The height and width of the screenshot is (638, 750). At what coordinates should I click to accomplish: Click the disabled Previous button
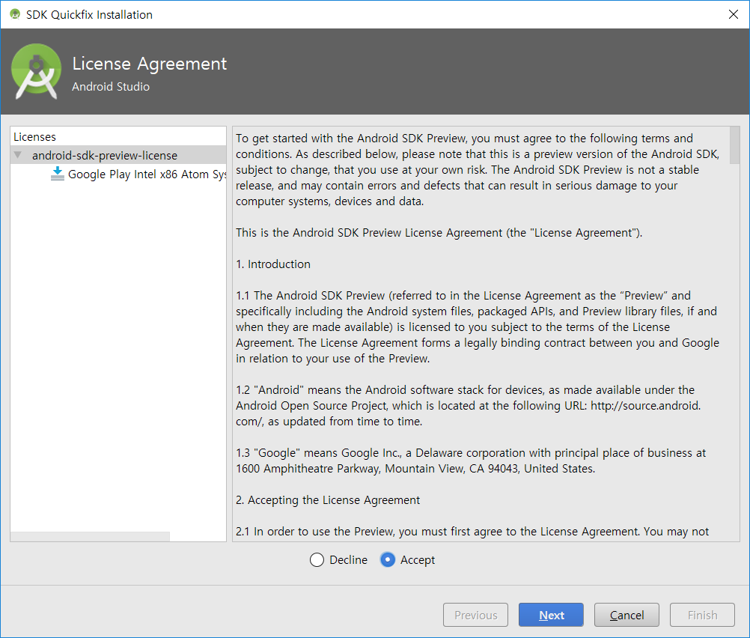(x=475, y=615)
